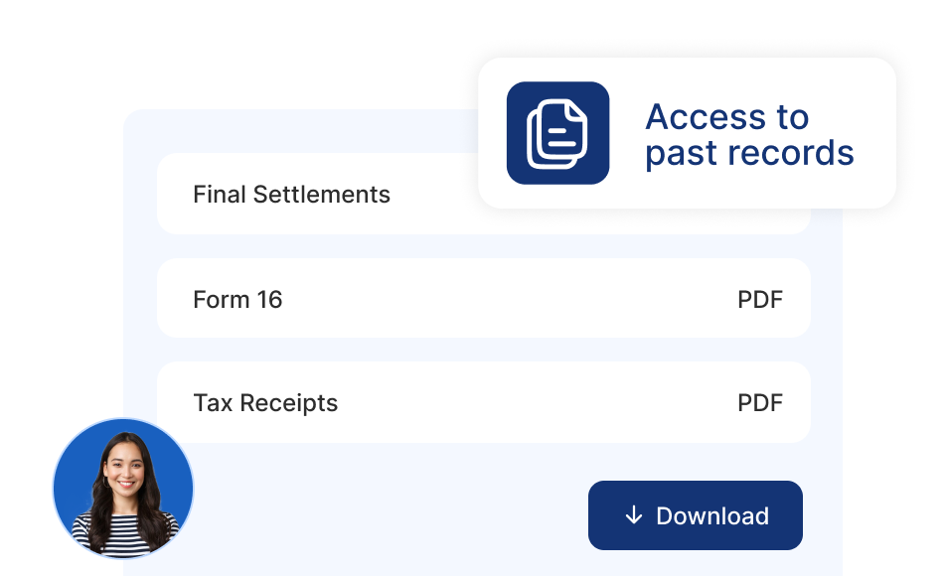946x576 pixels.
Task: Click the "Access to" heading line
Action: (x=727, y=116)
